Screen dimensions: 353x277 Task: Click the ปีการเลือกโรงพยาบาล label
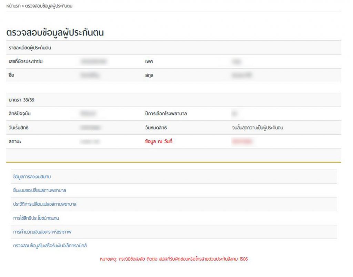[x=166, y=113]
